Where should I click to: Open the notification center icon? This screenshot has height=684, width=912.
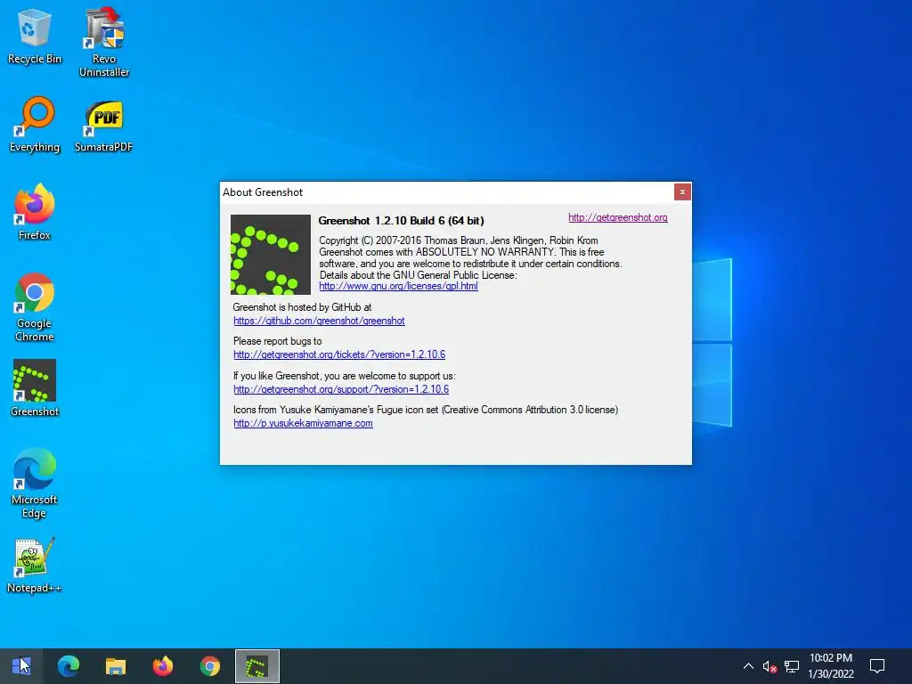point(877,666)
